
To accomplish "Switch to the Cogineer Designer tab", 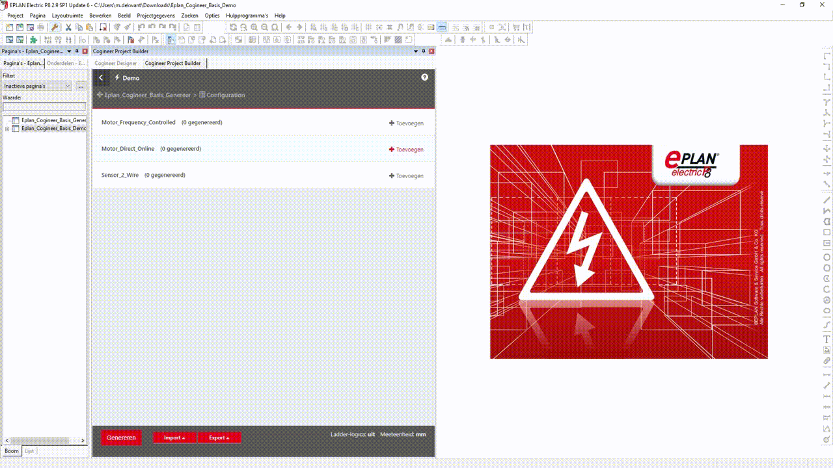I will point(116,63).
